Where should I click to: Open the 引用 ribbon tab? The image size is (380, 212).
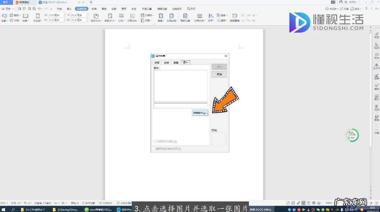point(94,9)
